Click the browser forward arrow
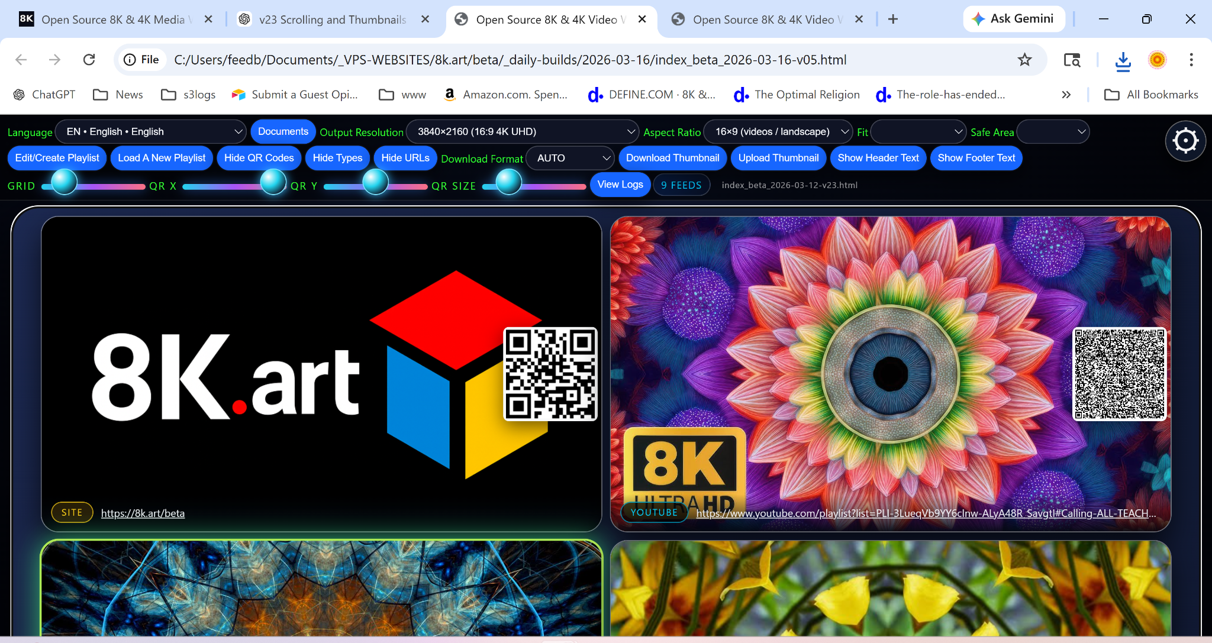 click(55, 60)
